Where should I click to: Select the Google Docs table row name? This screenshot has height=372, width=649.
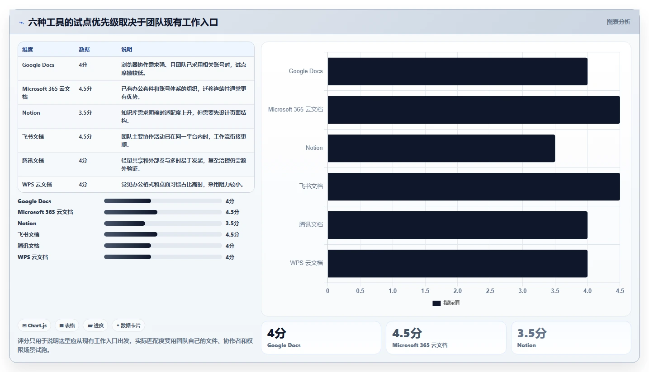coord(38,65)
